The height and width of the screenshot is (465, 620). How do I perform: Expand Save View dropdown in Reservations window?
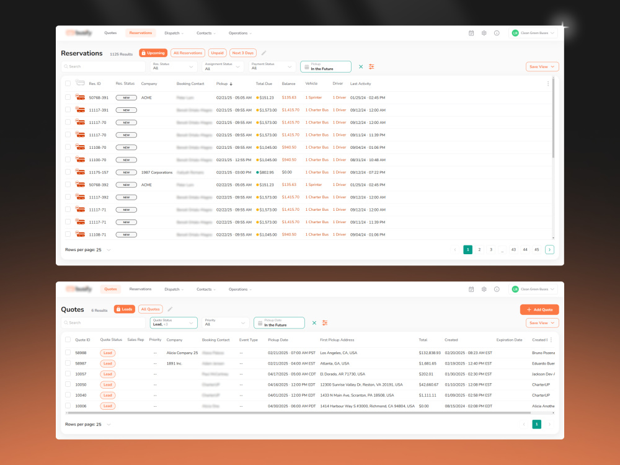pos(542,67)
